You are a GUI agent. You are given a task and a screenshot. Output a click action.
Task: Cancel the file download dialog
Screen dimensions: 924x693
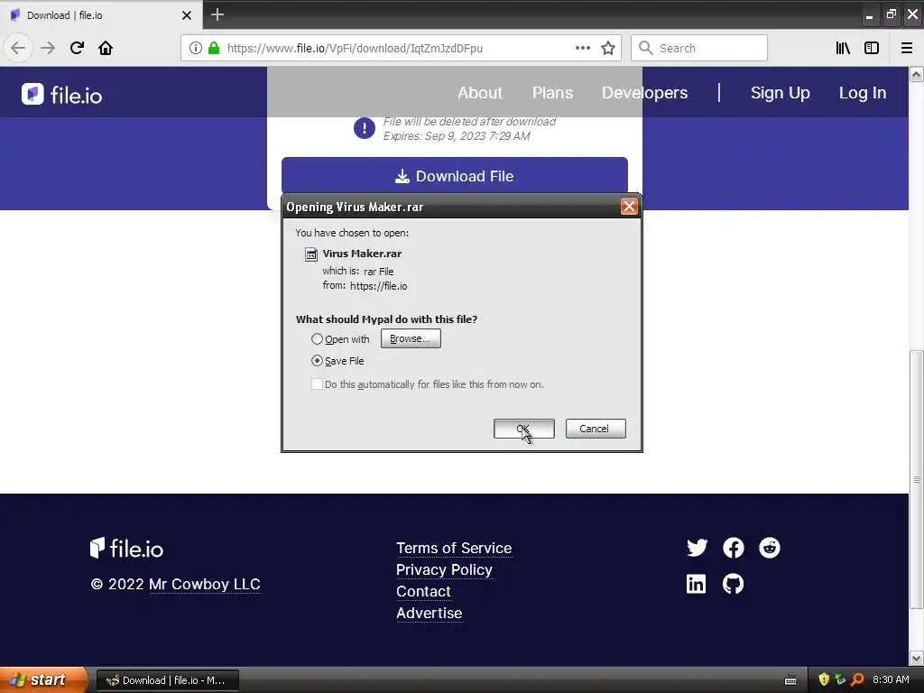click(596, 429)
